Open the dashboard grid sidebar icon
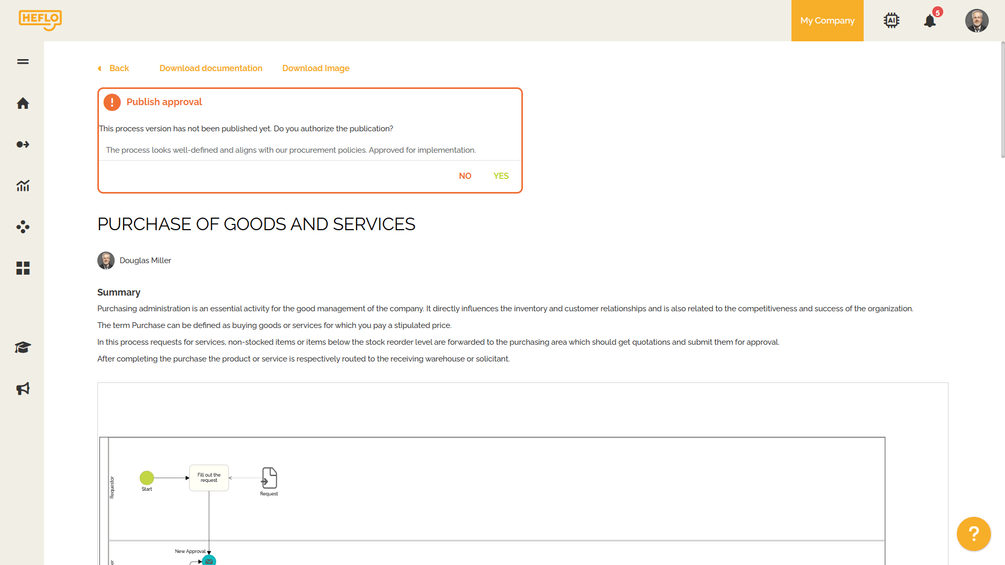Screen dimensions: 1005x565 (23, 268)
